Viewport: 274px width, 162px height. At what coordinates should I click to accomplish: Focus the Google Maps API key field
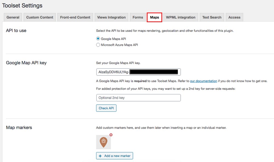(138, 72)
